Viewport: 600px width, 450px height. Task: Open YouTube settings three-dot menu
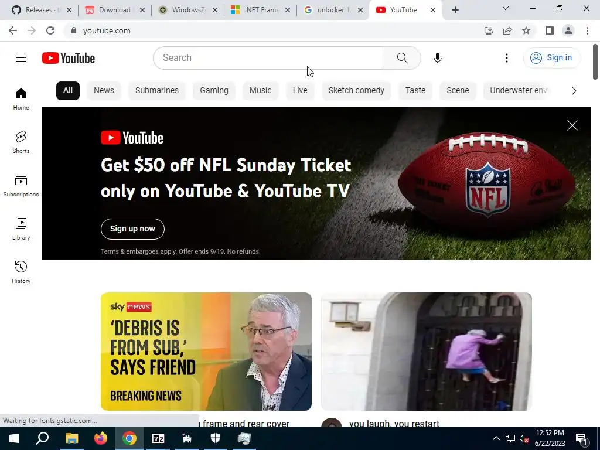coord(507,58)
